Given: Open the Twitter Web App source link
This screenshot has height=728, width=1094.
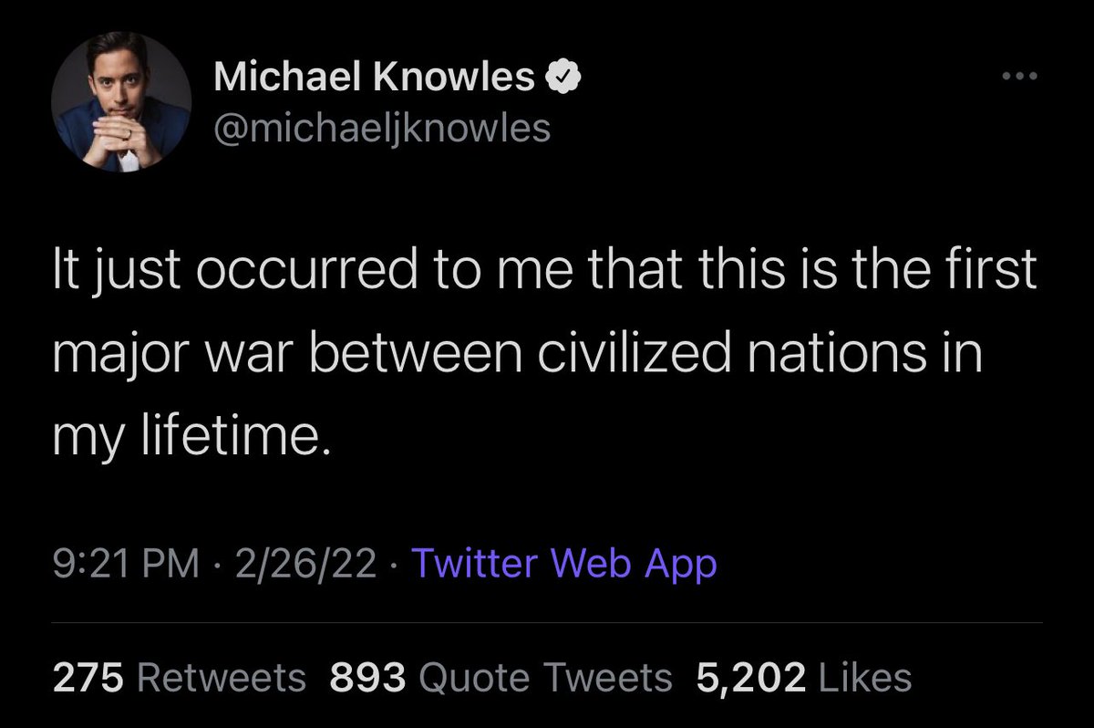Looking at the screenshot, I should click(563, 564).
